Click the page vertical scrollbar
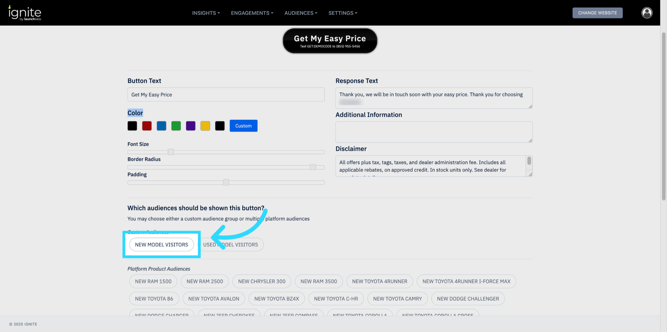The height and width of the screenshot is (332, 667). (664, 116)
